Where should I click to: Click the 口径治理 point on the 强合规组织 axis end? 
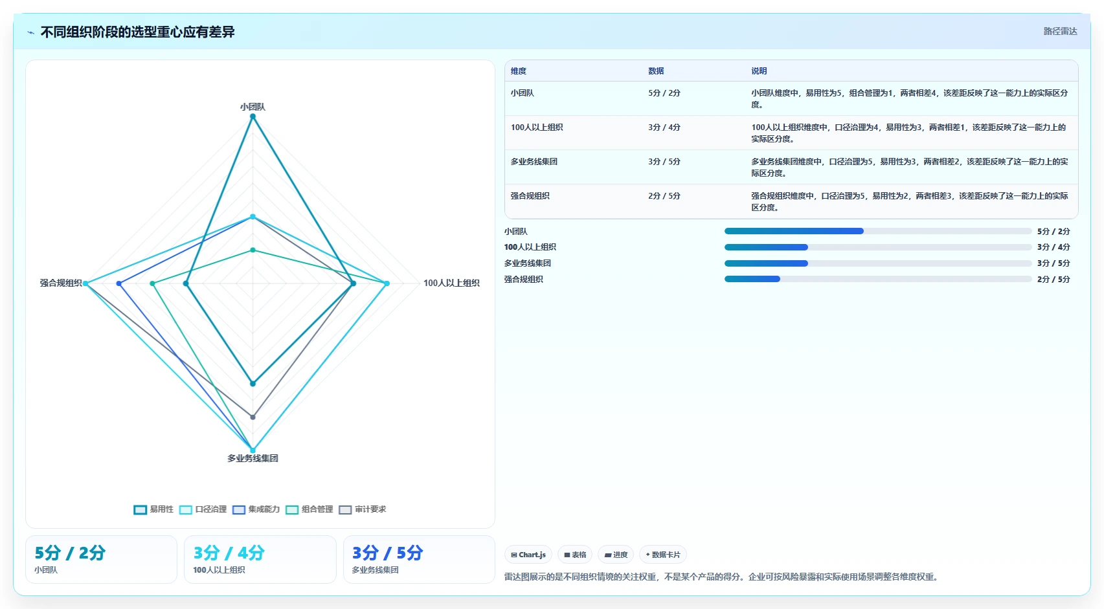(x=85, y=283)
